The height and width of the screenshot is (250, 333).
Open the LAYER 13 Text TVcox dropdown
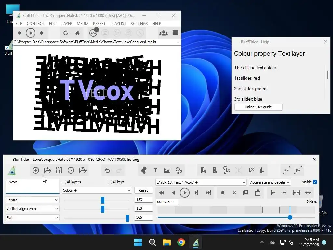click(x=201, y=182)
